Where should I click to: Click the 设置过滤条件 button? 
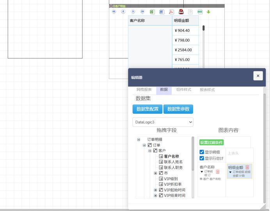[211, 142]
